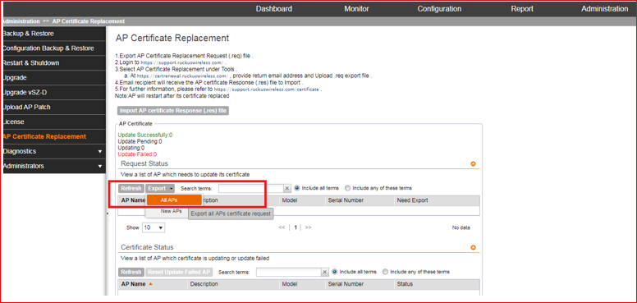Click Update Pending:0 status text
637x303 pixels.
click(x=140, y=141)
